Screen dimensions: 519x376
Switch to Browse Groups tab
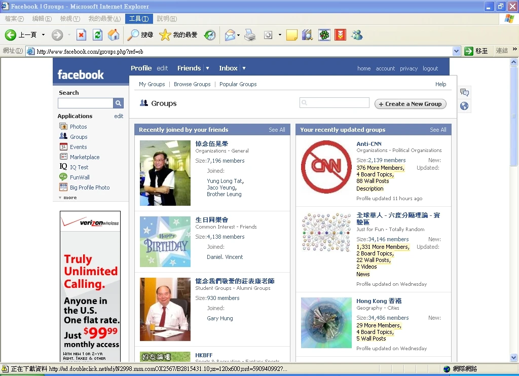[x=192, y=84]
